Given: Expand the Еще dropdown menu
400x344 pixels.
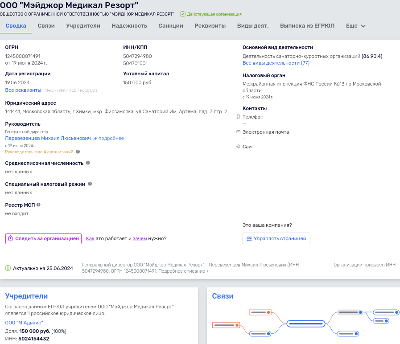Looking at the screenshot, I should tap(356, 26).
